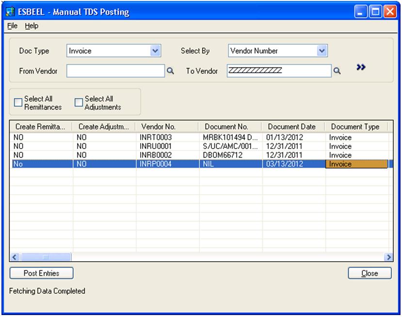
Task: Open the Select By dropdown
Action: coord(322,51)
